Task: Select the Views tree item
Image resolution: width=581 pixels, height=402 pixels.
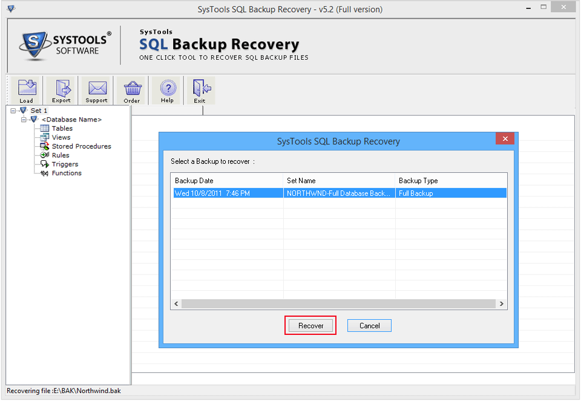Action: 61,137
